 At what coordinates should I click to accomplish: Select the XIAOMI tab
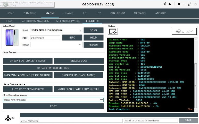tap(50, 13)
